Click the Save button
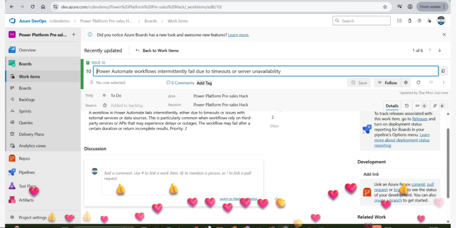This screenshot has width=456, height=228. [x=359, y=83]
